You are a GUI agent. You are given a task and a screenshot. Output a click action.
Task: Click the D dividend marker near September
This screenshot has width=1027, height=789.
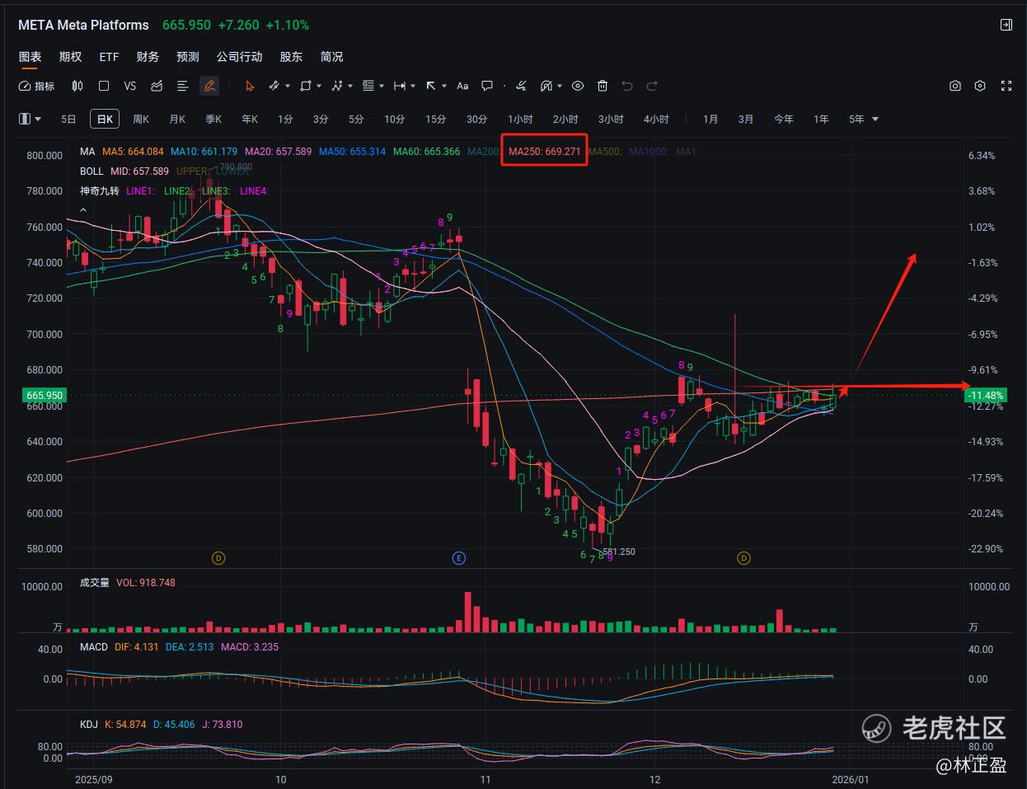coord(218,558)
